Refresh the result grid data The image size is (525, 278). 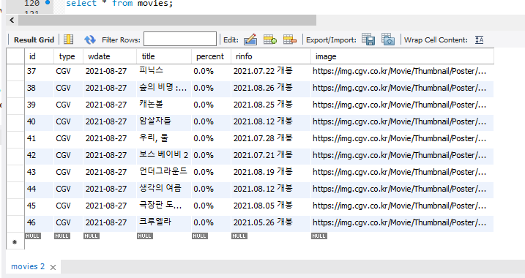point(90,40)
